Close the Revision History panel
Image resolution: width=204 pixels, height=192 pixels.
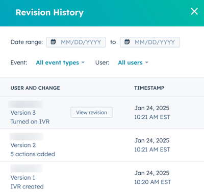tap(194, 12)
